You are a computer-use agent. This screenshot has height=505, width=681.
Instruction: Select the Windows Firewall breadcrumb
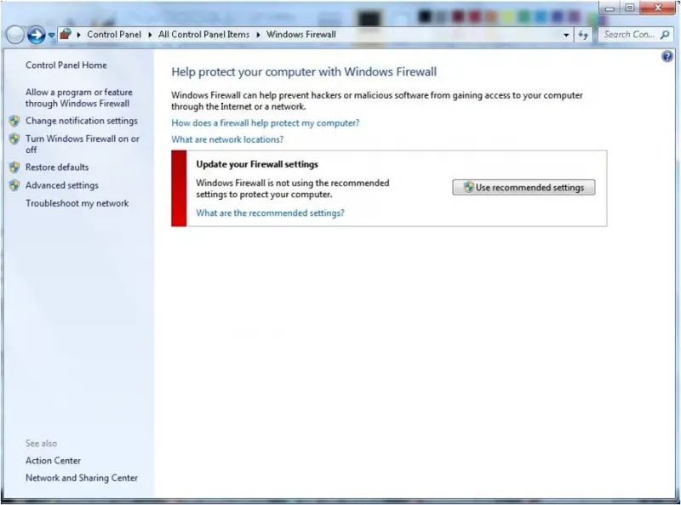tap(301, 34)
